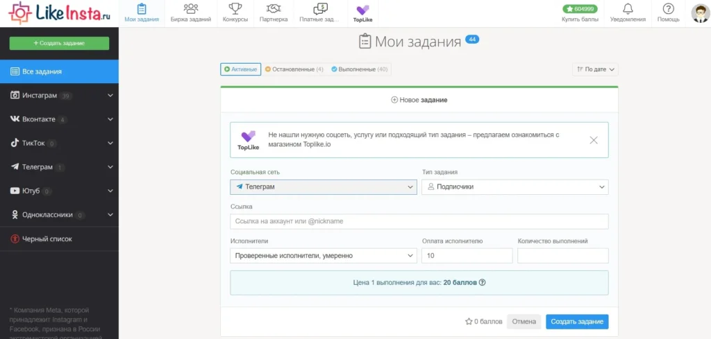
Task: Click the Ссылка account link input field
Action: tap(419, 221)
